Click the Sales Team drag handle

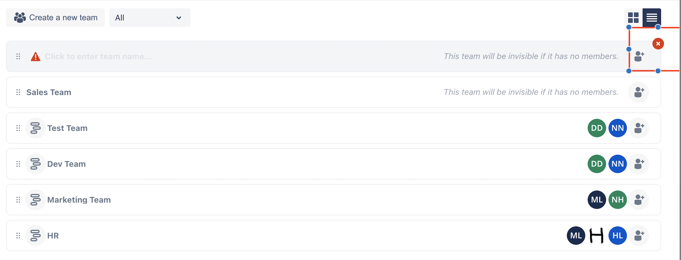click(18, 92)
